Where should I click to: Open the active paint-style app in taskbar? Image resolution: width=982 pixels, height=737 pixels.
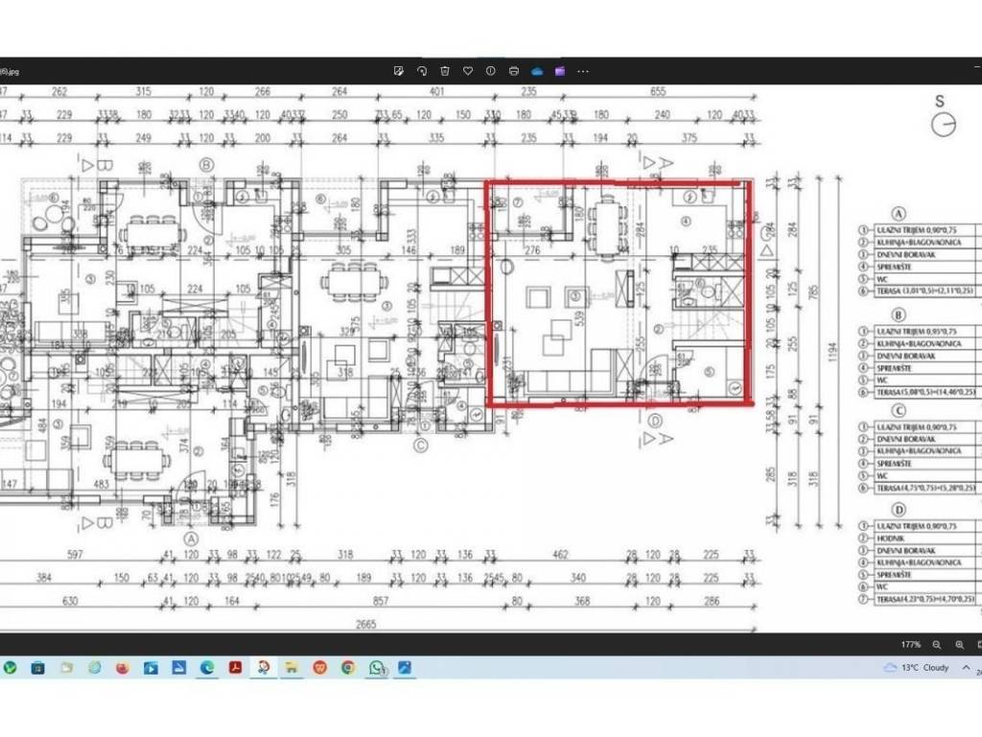(x=264, y=668)
